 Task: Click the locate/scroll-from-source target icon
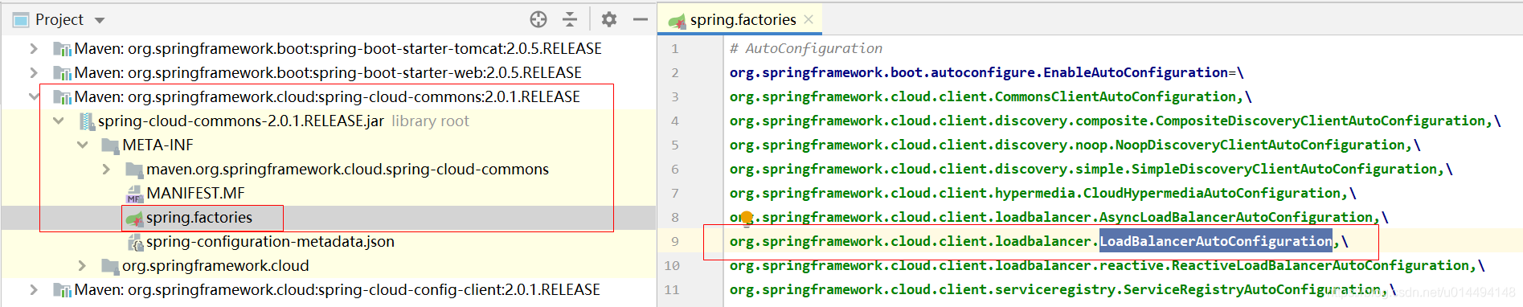pyautogui.click(x=538, y=19)
